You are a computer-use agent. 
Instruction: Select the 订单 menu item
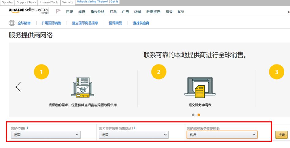pyautogui.click(x=113, y=12)
